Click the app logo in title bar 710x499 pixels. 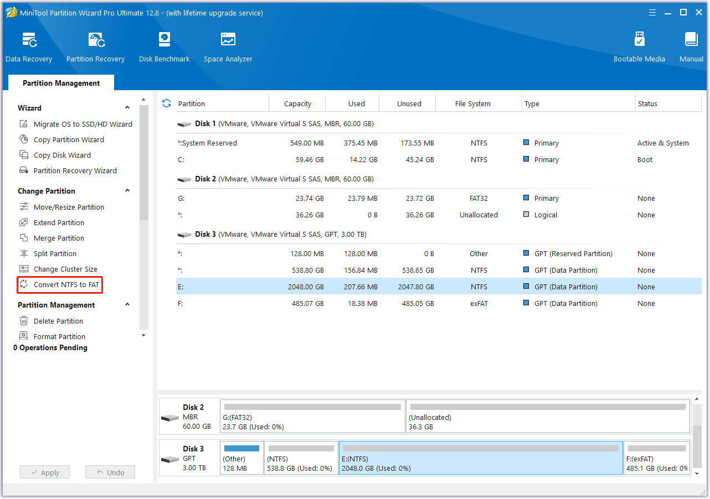coord(12,12)
